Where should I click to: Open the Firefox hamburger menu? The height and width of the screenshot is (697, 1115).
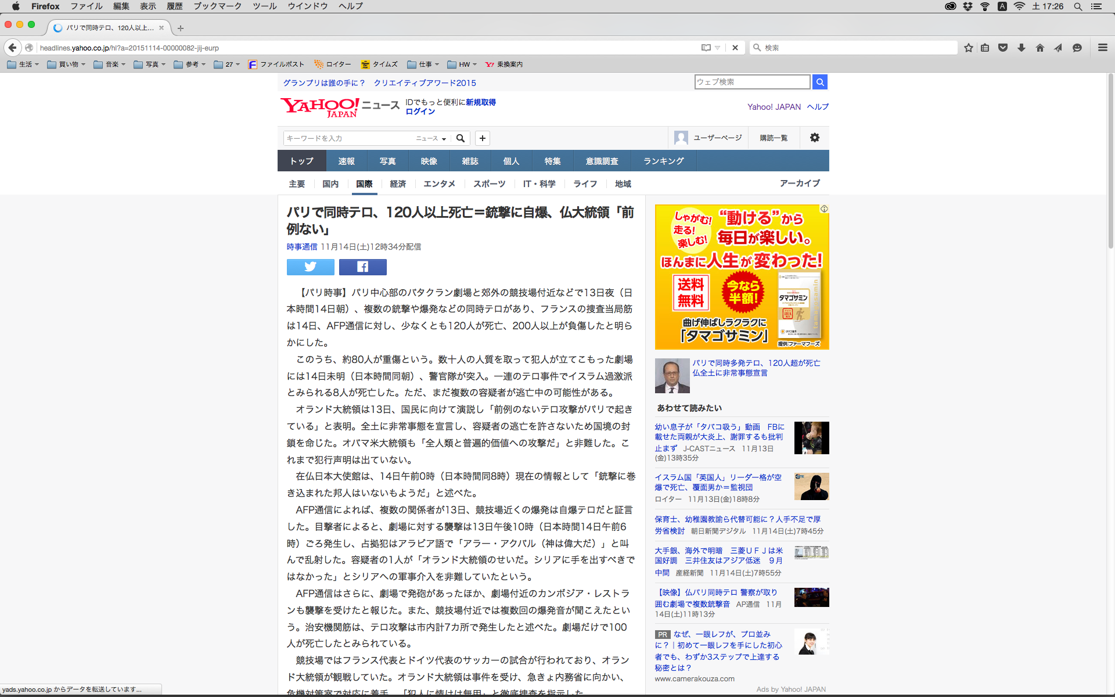click(x=1102, y=48)
